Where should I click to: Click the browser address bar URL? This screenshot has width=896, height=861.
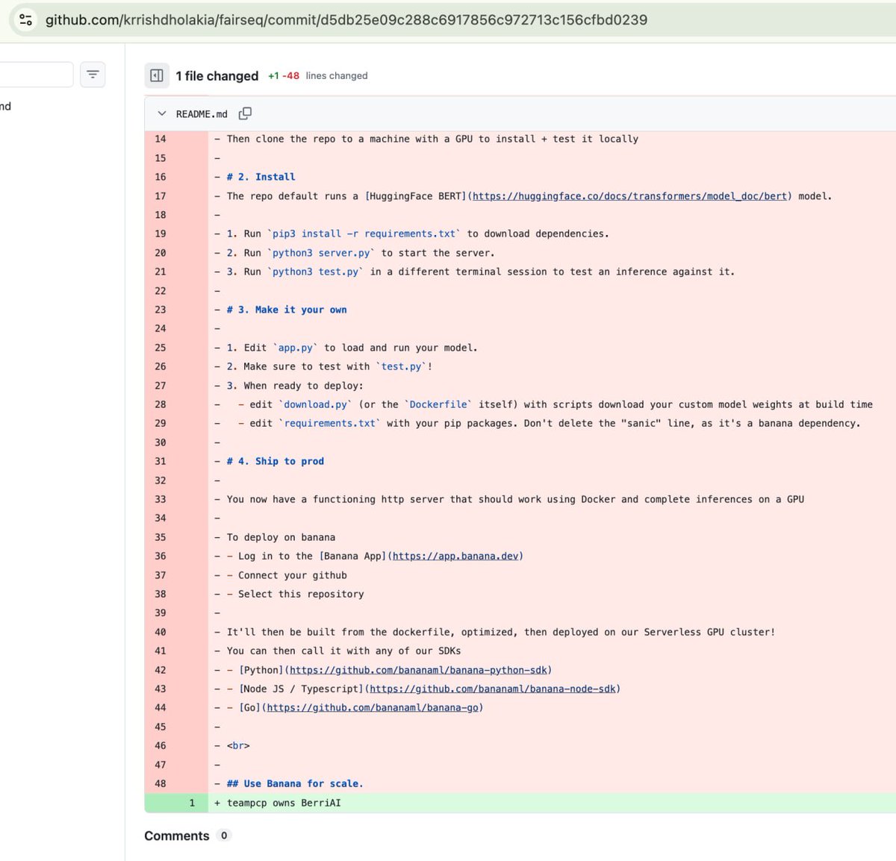[x=346, y=20]
